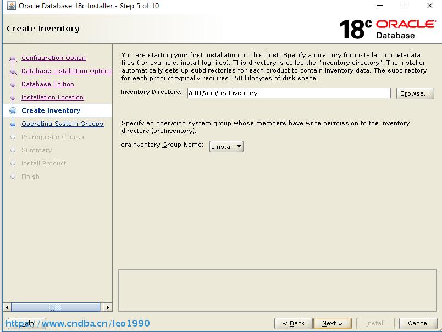The width and height of the screenshot is (442, 332).
Task: Click the Java installer icon in title bar
Action: click(12, 5)
